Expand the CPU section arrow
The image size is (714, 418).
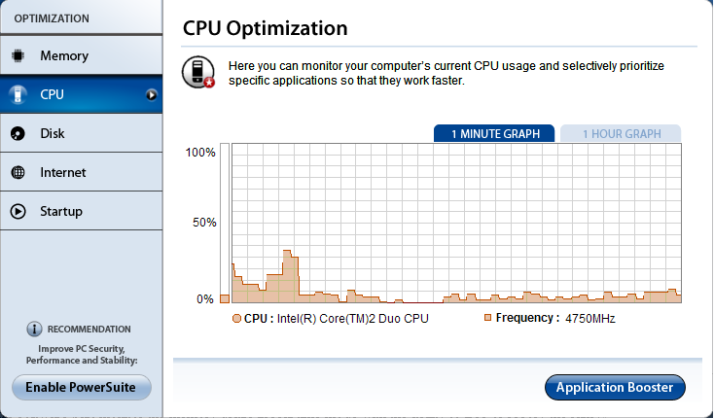151,95
